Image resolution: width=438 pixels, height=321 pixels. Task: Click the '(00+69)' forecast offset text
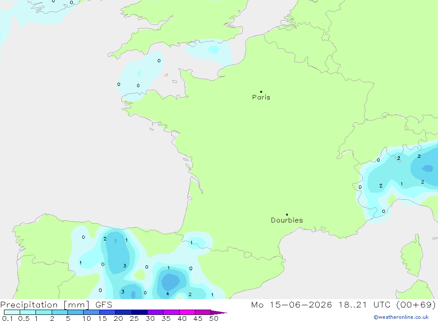[x=416, y=304]
